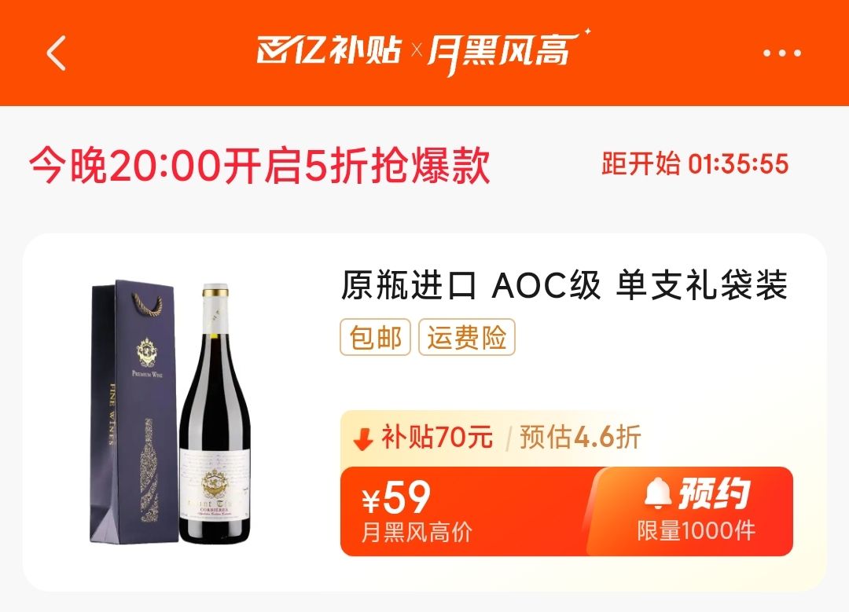
Task: Tap the bell icon on 预约 button
Action: (x=658, y=493)
